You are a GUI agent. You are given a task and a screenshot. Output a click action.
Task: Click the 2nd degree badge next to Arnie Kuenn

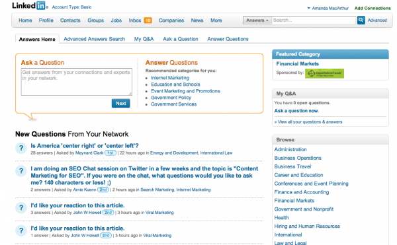(x=103, y=190)
